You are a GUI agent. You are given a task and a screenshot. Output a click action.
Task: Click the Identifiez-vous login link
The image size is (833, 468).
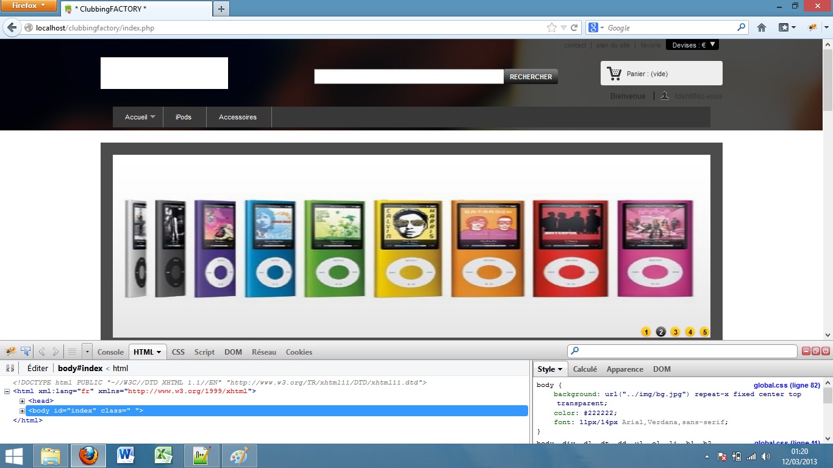click(699, 96)
